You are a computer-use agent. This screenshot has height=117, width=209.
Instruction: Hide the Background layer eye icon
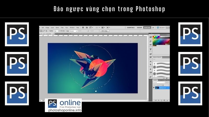click(x=154, y=88)
